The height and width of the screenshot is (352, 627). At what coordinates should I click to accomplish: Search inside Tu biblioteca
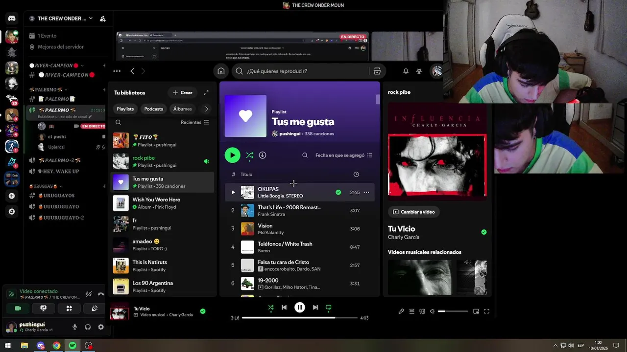118,122
